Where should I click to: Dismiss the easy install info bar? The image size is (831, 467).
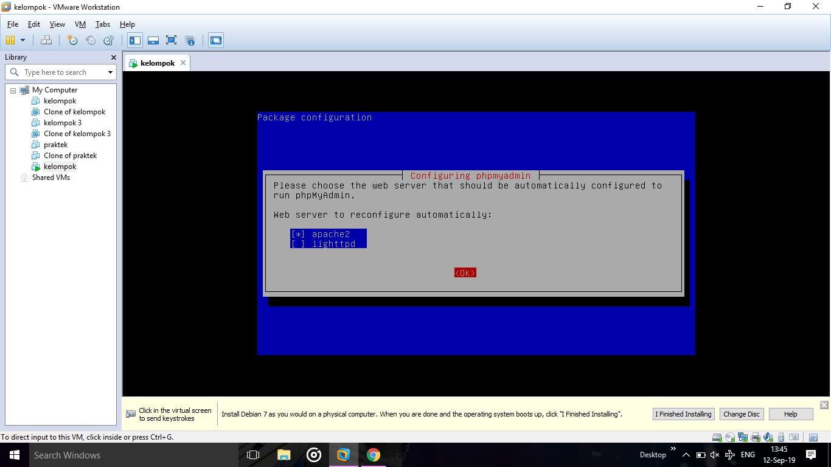pyautogui.click(x=824, y=405)
